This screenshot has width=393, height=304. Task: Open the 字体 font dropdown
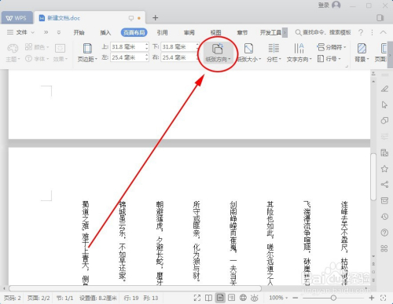click(x=37, y=59)
